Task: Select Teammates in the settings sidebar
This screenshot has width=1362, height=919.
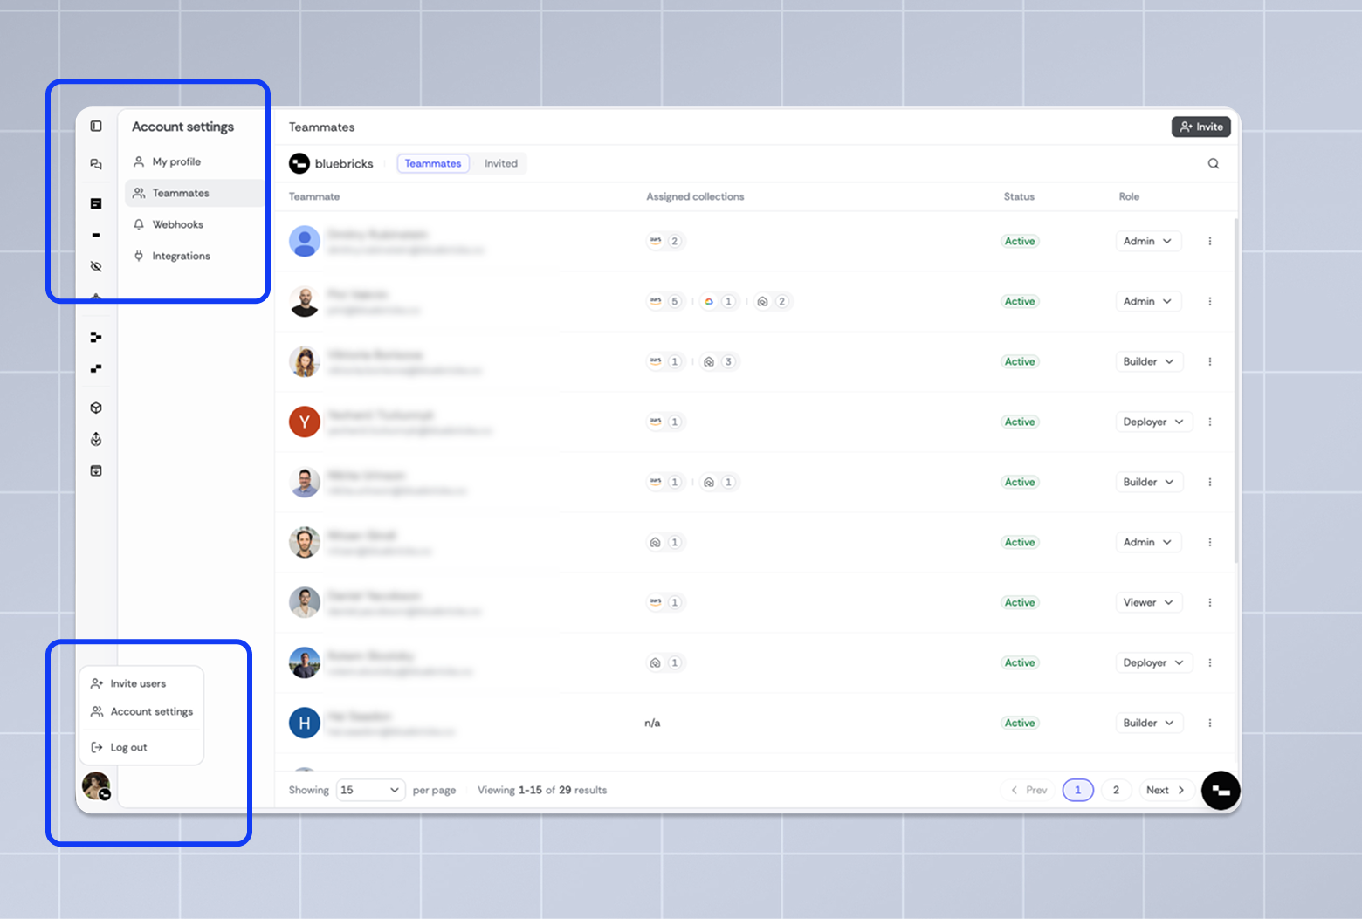Action: pyautogui.click(x=194, y=193)
